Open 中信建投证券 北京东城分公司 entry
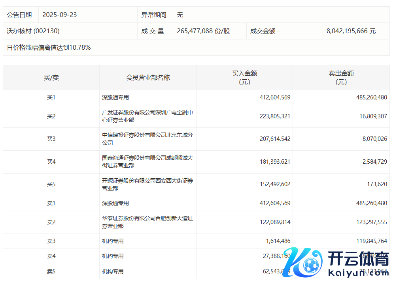395x286 pixels. click(147, 139)
